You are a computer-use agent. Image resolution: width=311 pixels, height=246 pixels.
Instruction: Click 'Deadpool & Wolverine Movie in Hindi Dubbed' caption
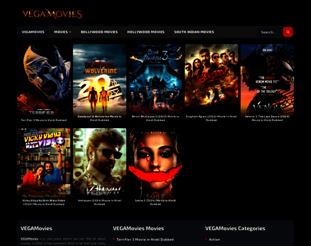point(99,118)
